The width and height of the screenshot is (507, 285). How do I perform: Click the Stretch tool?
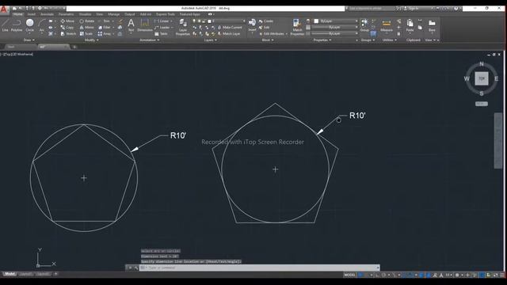pyautogui.click(x=68, y=33)
